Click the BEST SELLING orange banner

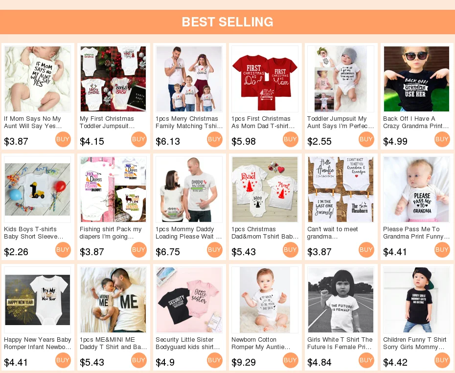point(227,22)
